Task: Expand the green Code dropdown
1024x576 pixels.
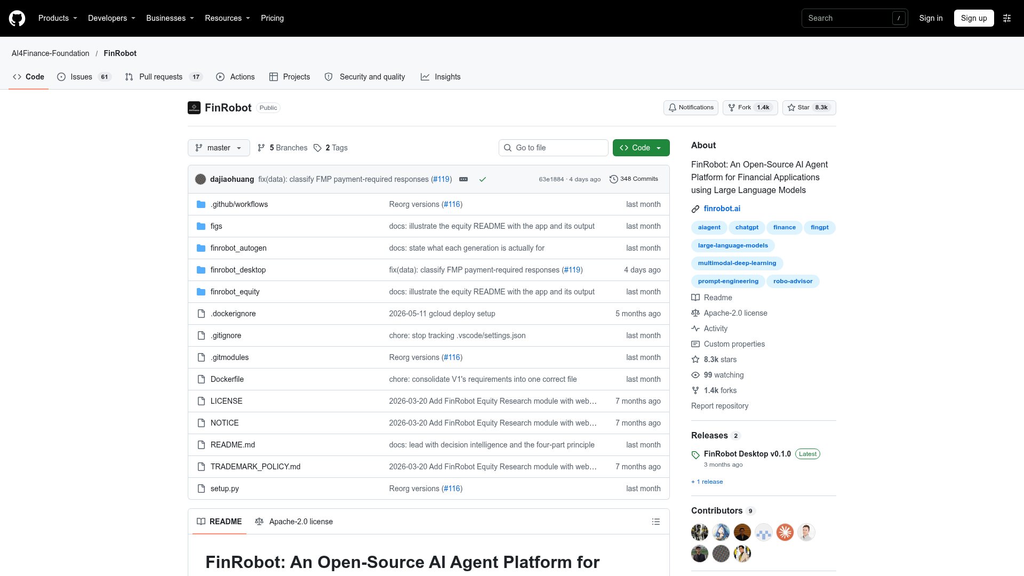Action: (641, 148)
